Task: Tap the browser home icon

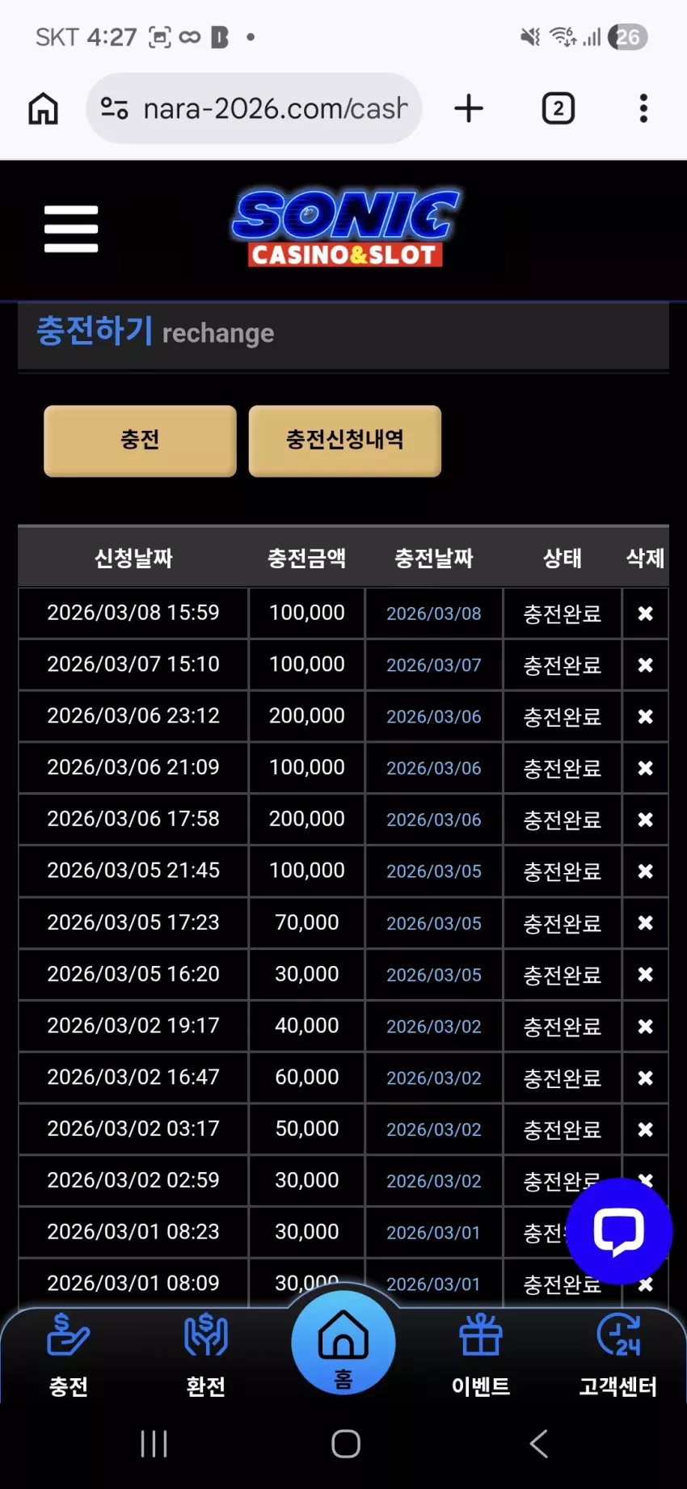Action: pyautogui.click(x=44, y=108)
